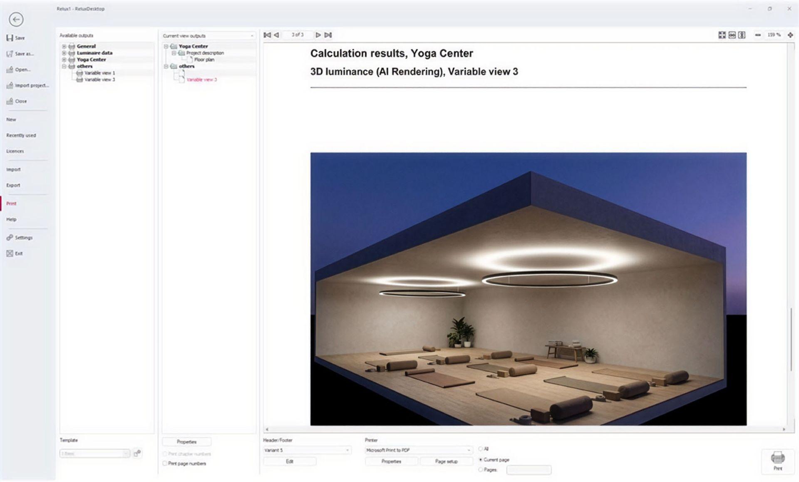The width and height of the screenshot is (799, 482).
Task: Select Import in the sidebar menu
Action: tap(13, 169)
